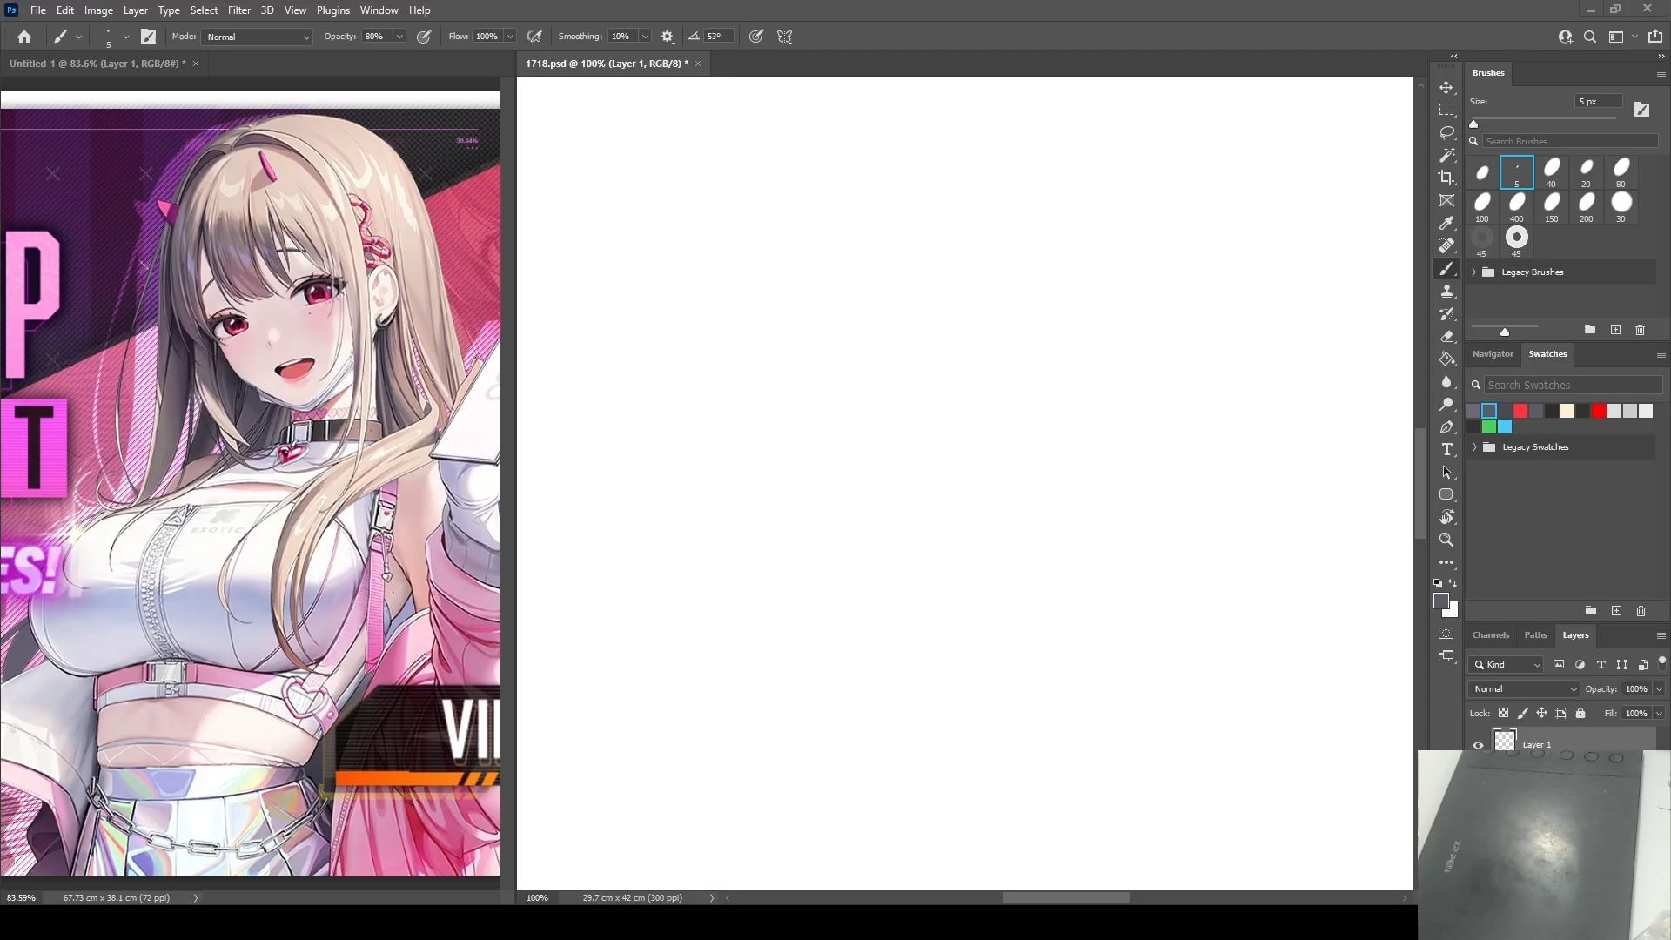Open the blending Mode dropdown in options bar
Image resolution: width=1671 pixels, height=940 pixels.
257,37
